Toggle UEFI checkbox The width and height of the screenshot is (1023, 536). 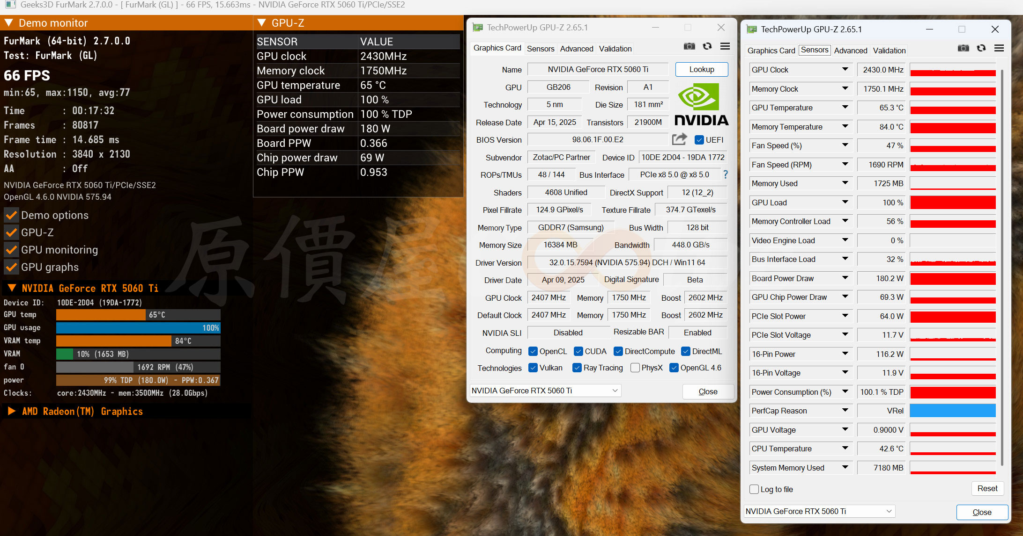coord(699,140)
